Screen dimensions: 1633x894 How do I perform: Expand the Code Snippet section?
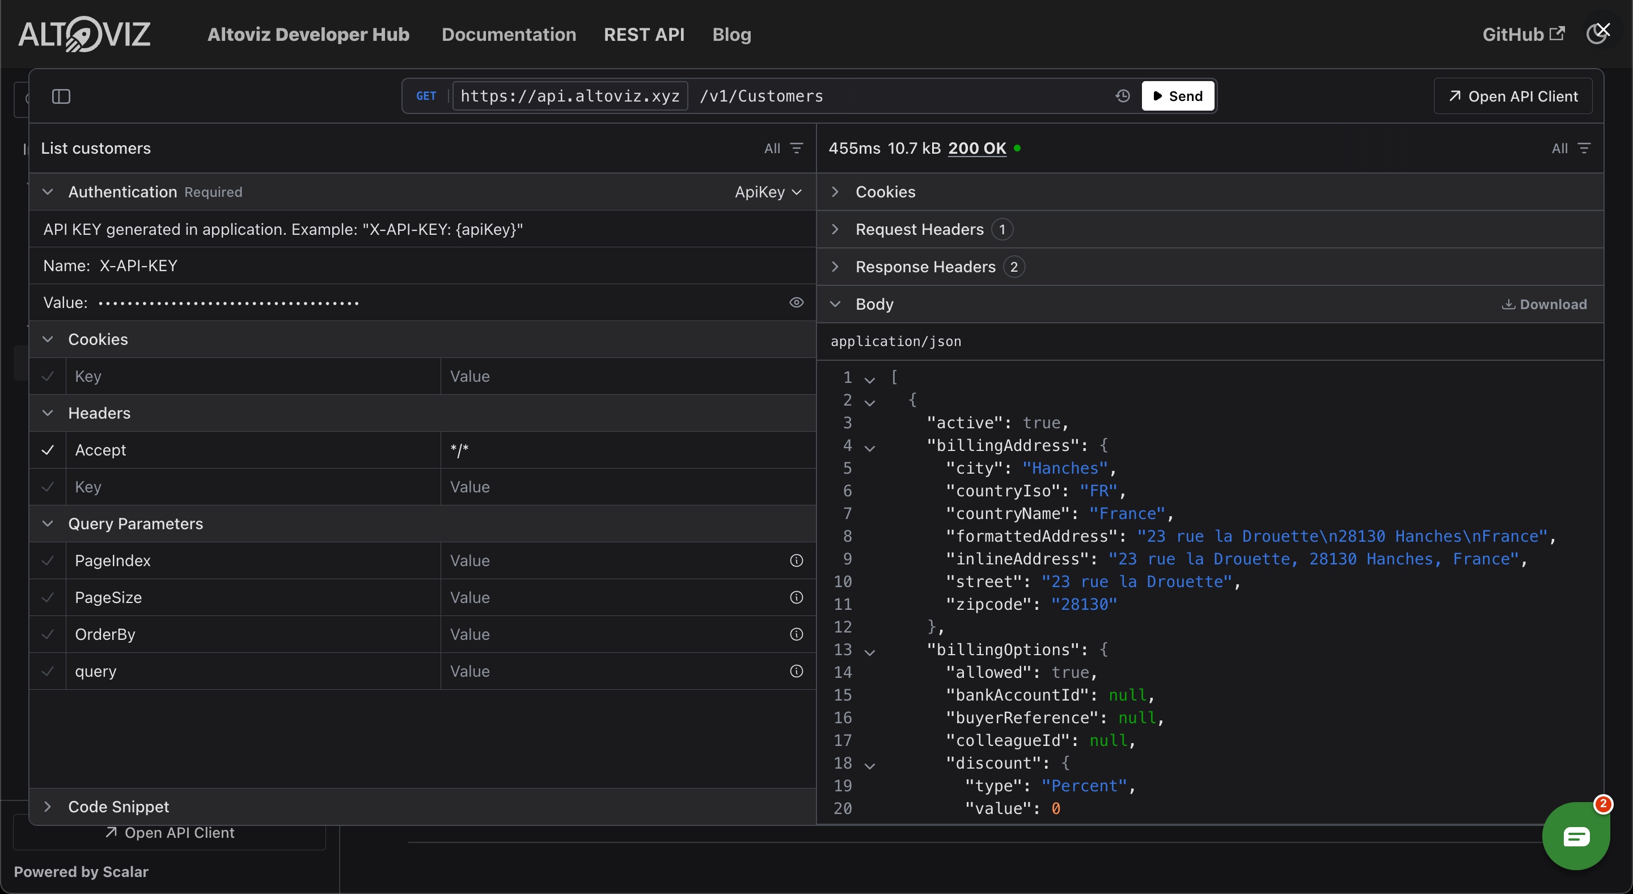coord(48,807)
